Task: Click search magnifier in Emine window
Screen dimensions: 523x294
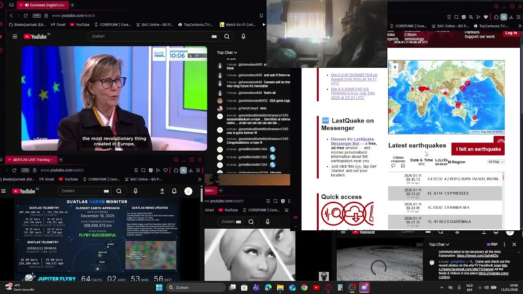Action: (251, 222)
